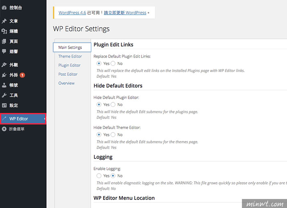Click the Posts pushpin icon (文章)
Viewport: 287px width, 208px height.
coord(4,21)
